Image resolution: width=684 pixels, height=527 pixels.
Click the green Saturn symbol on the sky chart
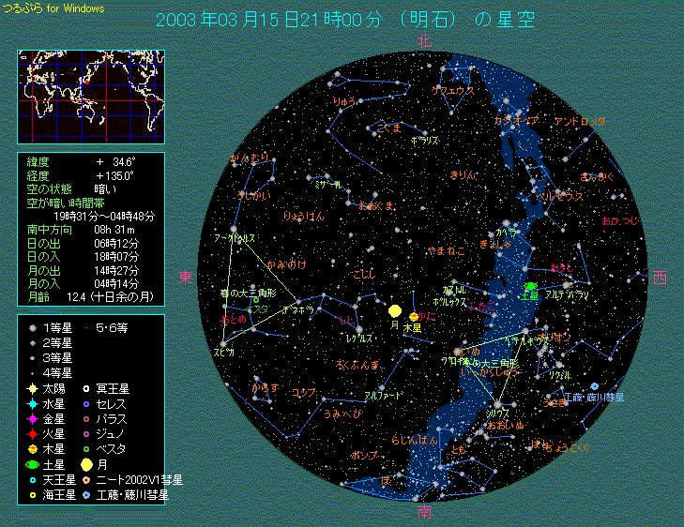point(531,285)
